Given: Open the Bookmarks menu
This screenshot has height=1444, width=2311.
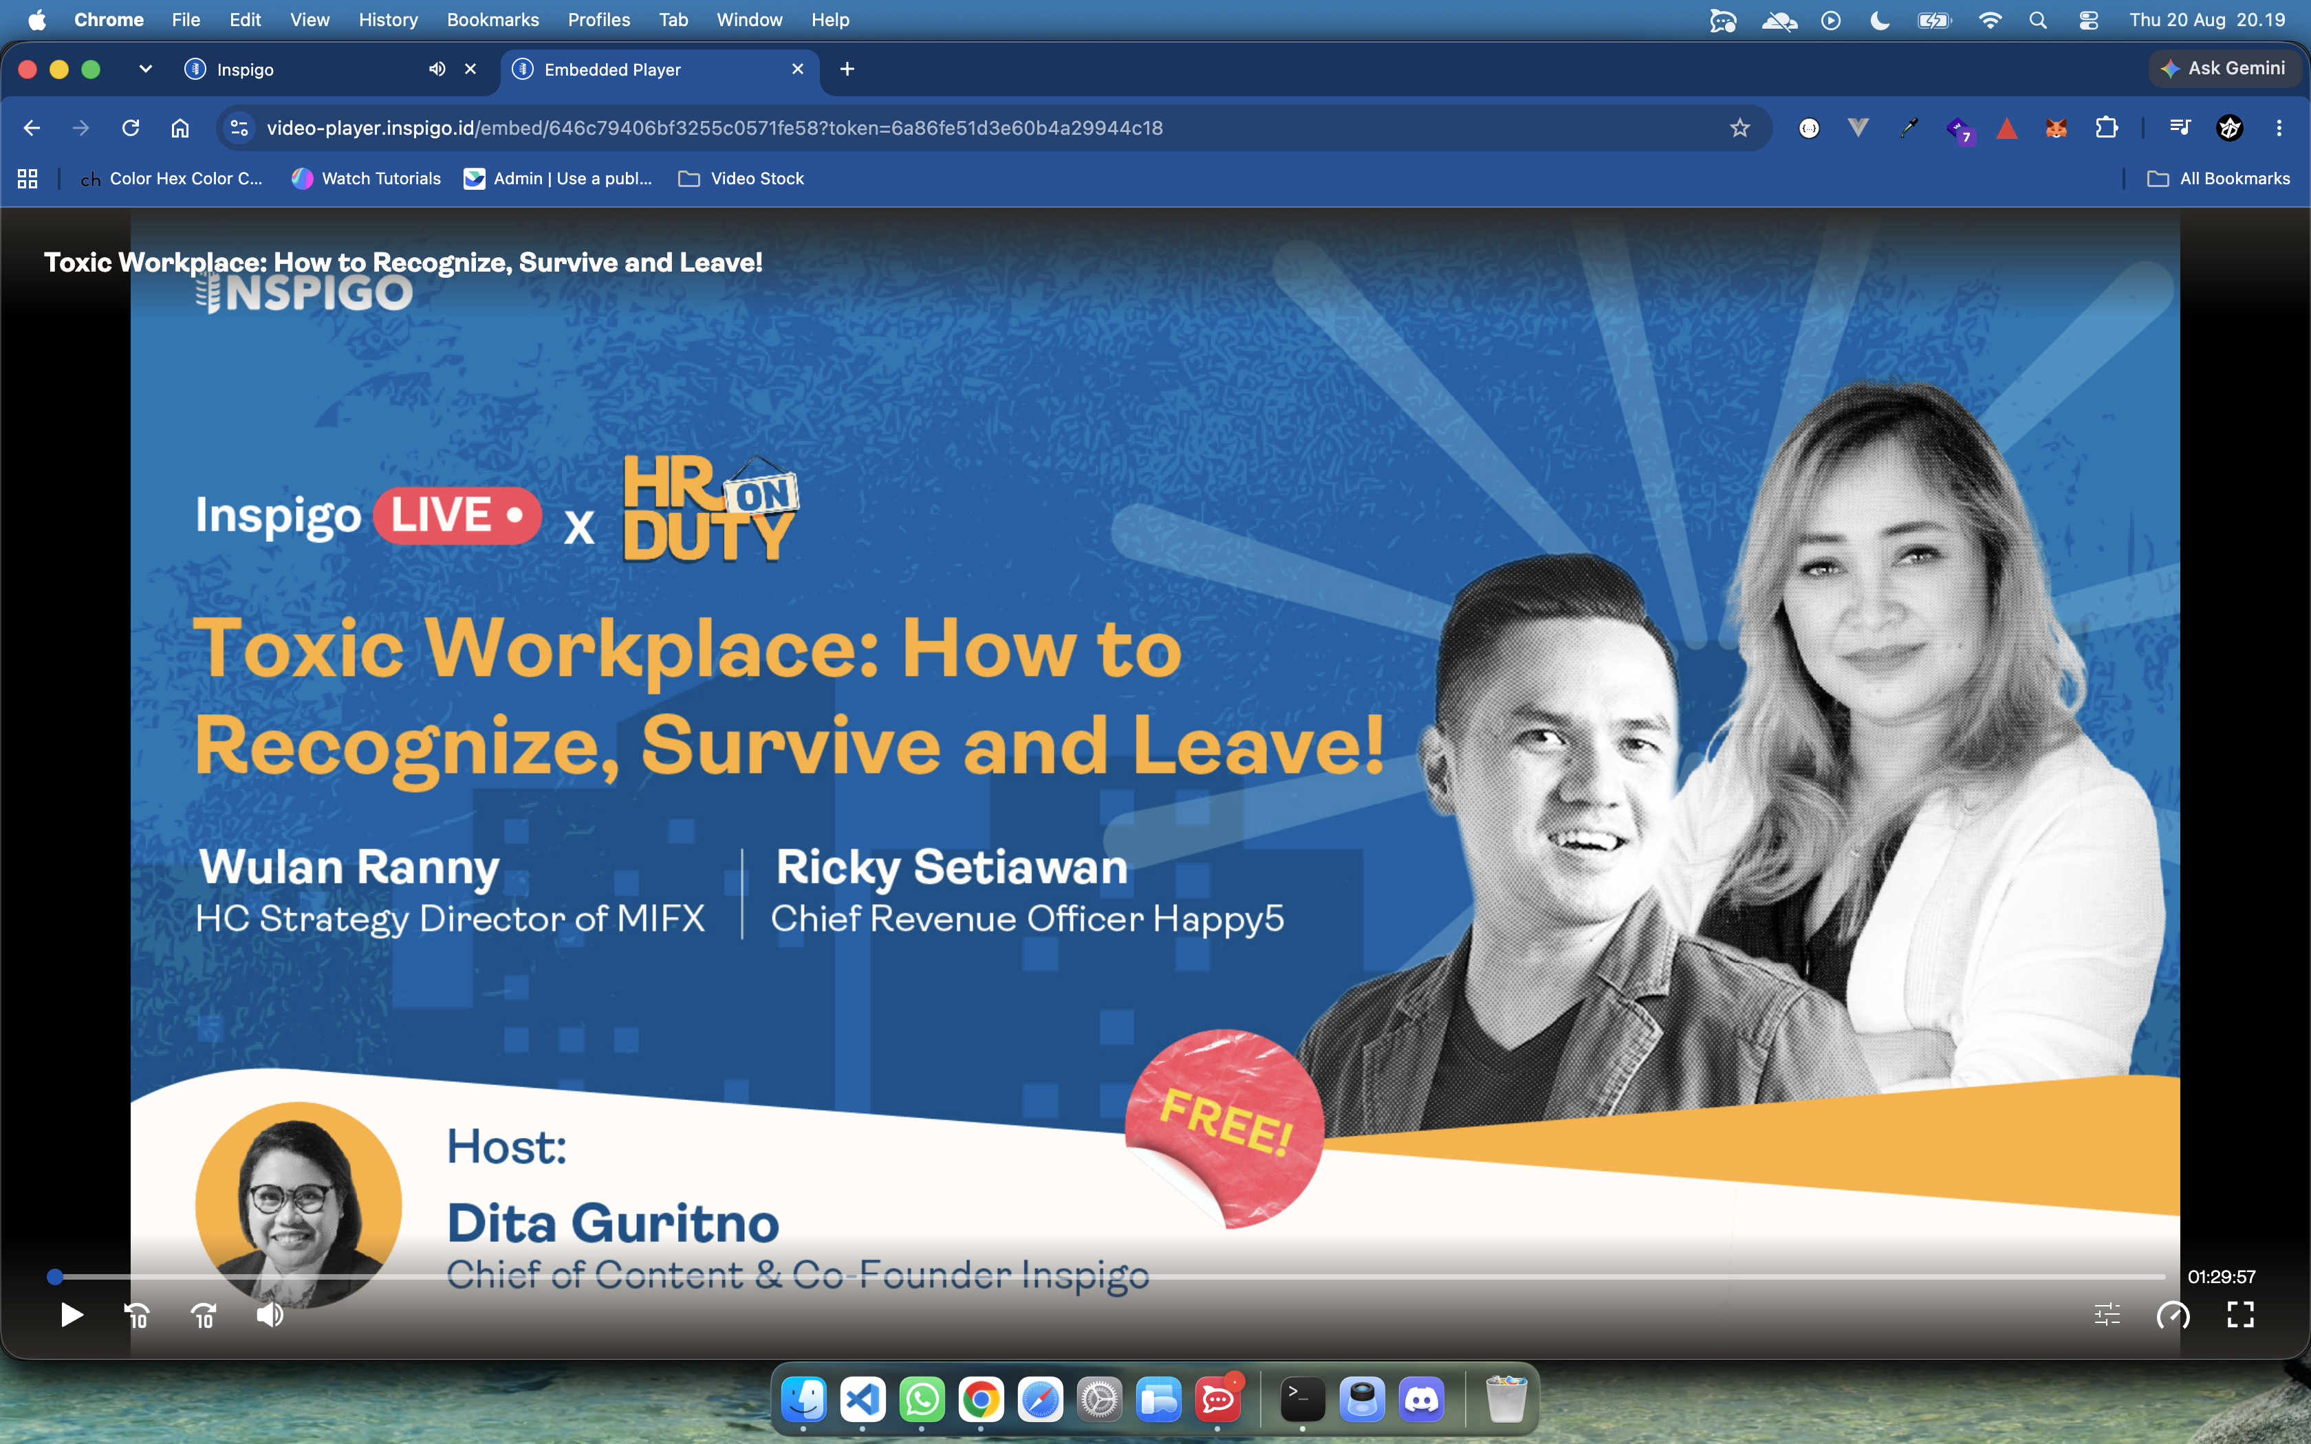Looking at the screenshot, I should (492, 20).
